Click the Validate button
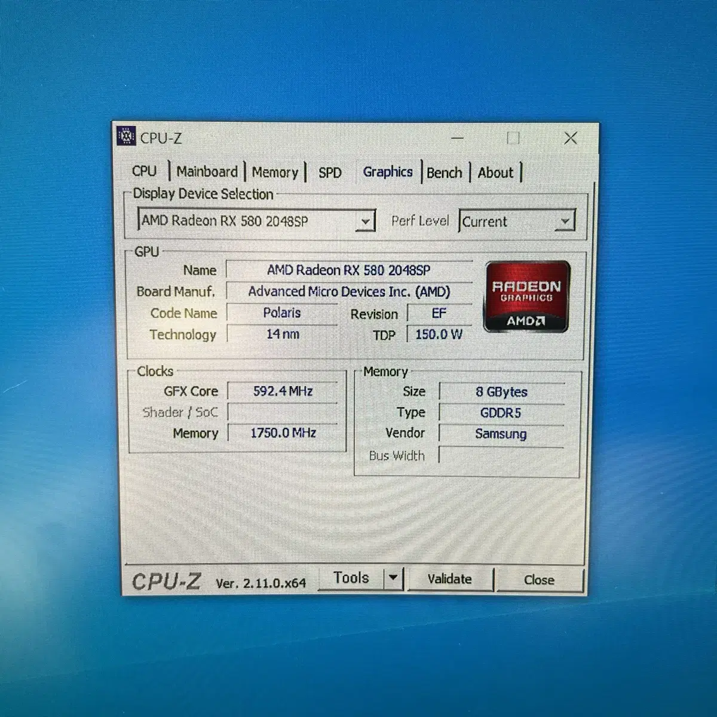This screenshot has height=717, width=717. coord(450,579)
